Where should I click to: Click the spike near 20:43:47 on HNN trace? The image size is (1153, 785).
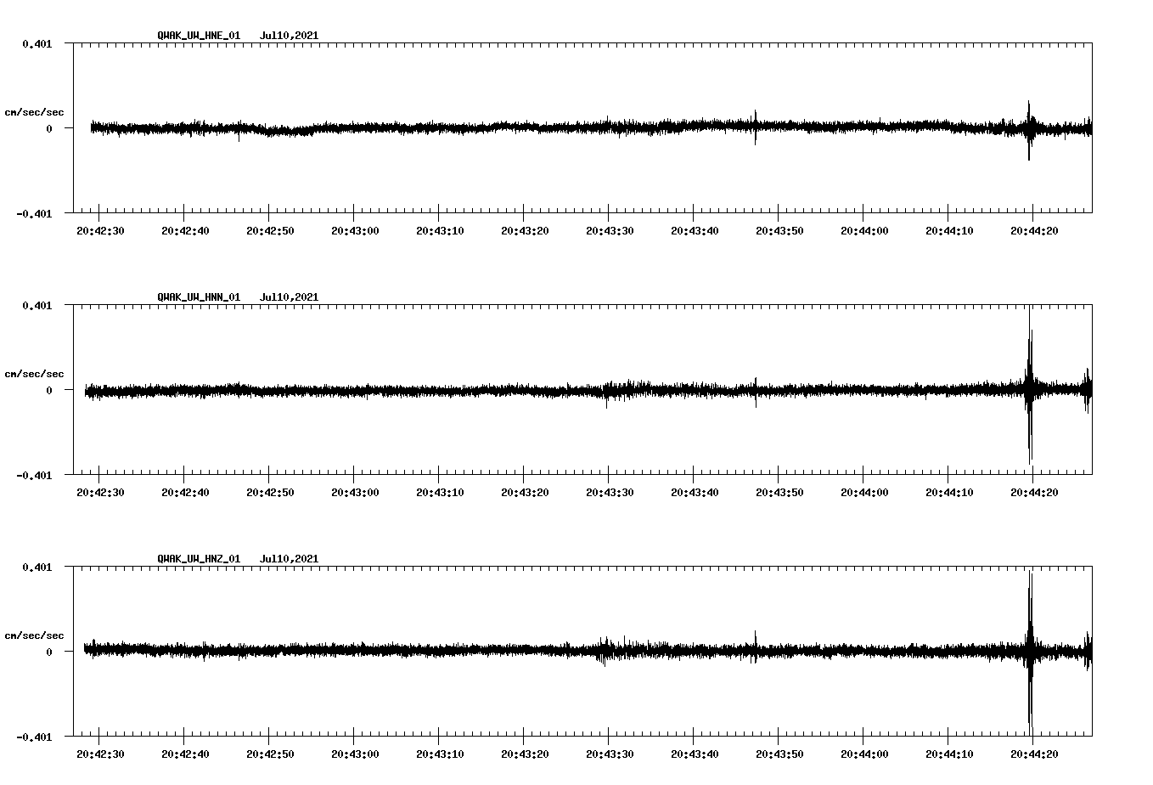pos(755,391)
